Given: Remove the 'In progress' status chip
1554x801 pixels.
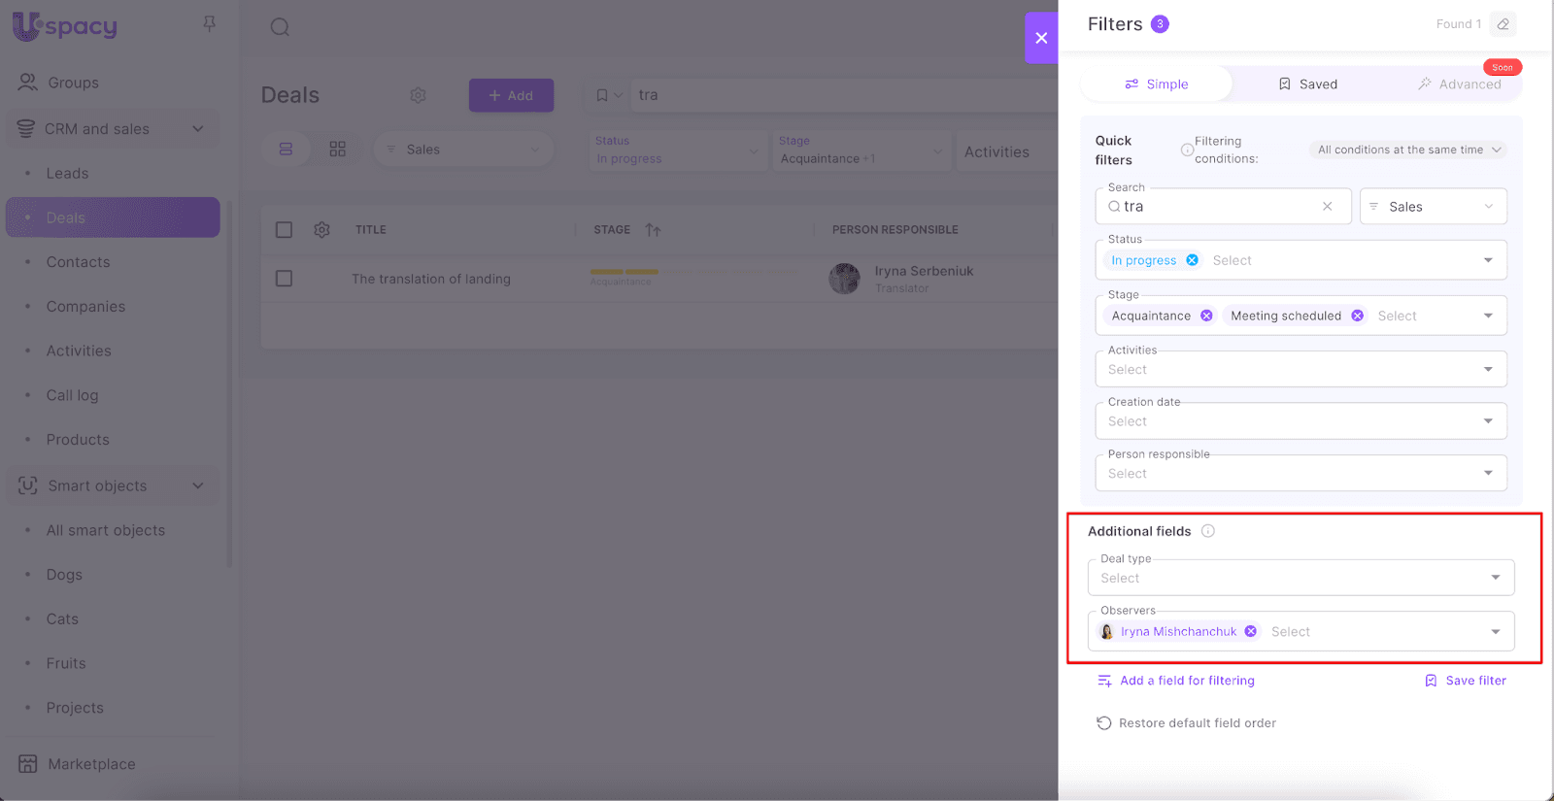Looking at the screenshot, I should pyautogui.click(x=1192, y=260).
